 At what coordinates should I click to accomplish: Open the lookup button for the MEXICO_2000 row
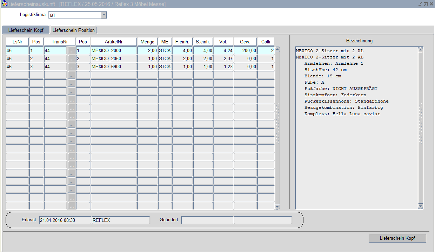(x=72, y=50)
